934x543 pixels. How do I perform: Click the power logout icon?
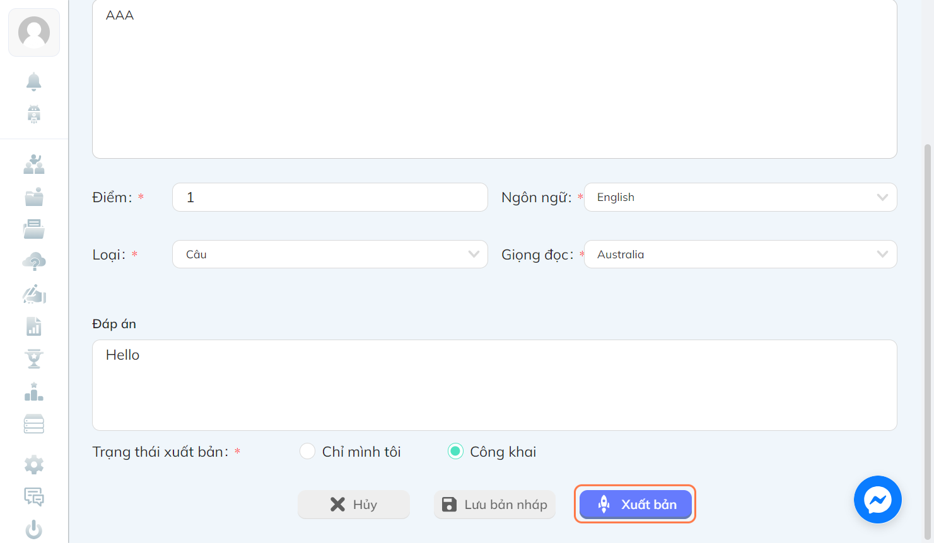click(34, 530)
